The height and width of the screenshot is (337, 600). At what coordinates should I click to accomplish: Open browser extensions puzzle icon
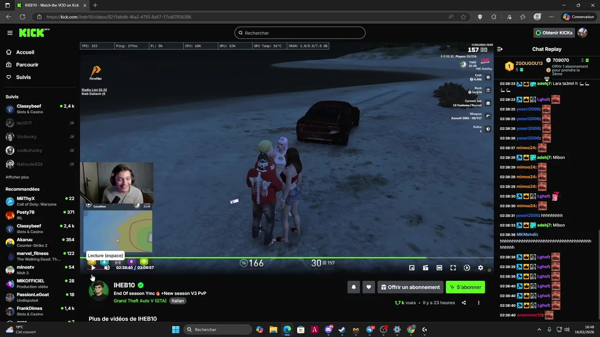(x=494, y=17)
